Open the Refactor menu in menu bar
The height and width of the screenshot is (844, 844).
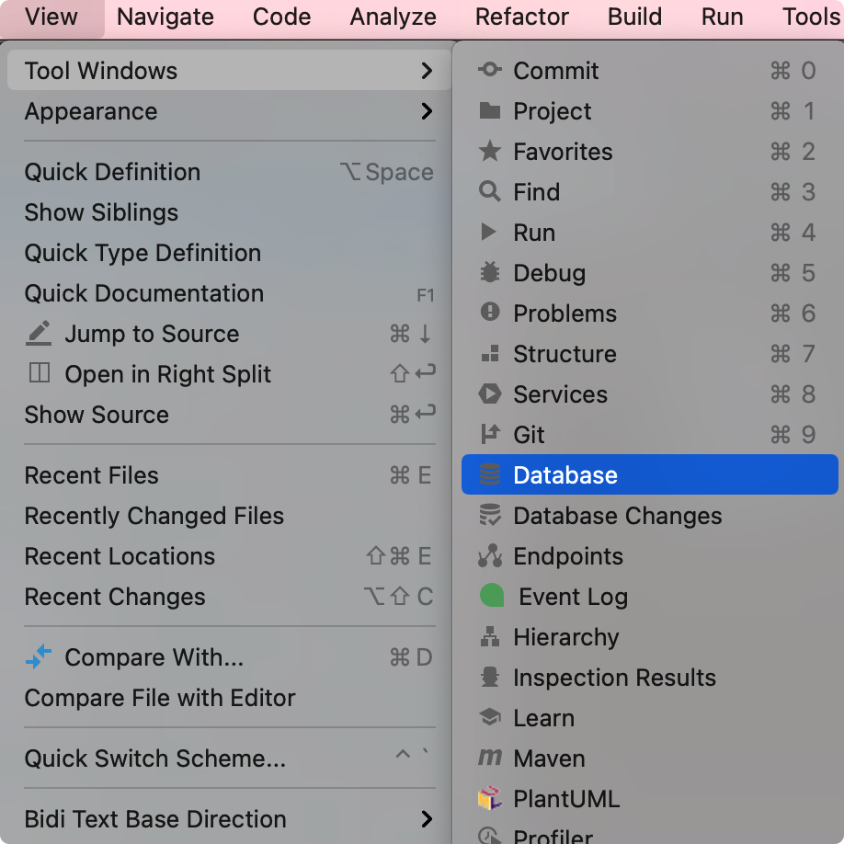[521, 17]
